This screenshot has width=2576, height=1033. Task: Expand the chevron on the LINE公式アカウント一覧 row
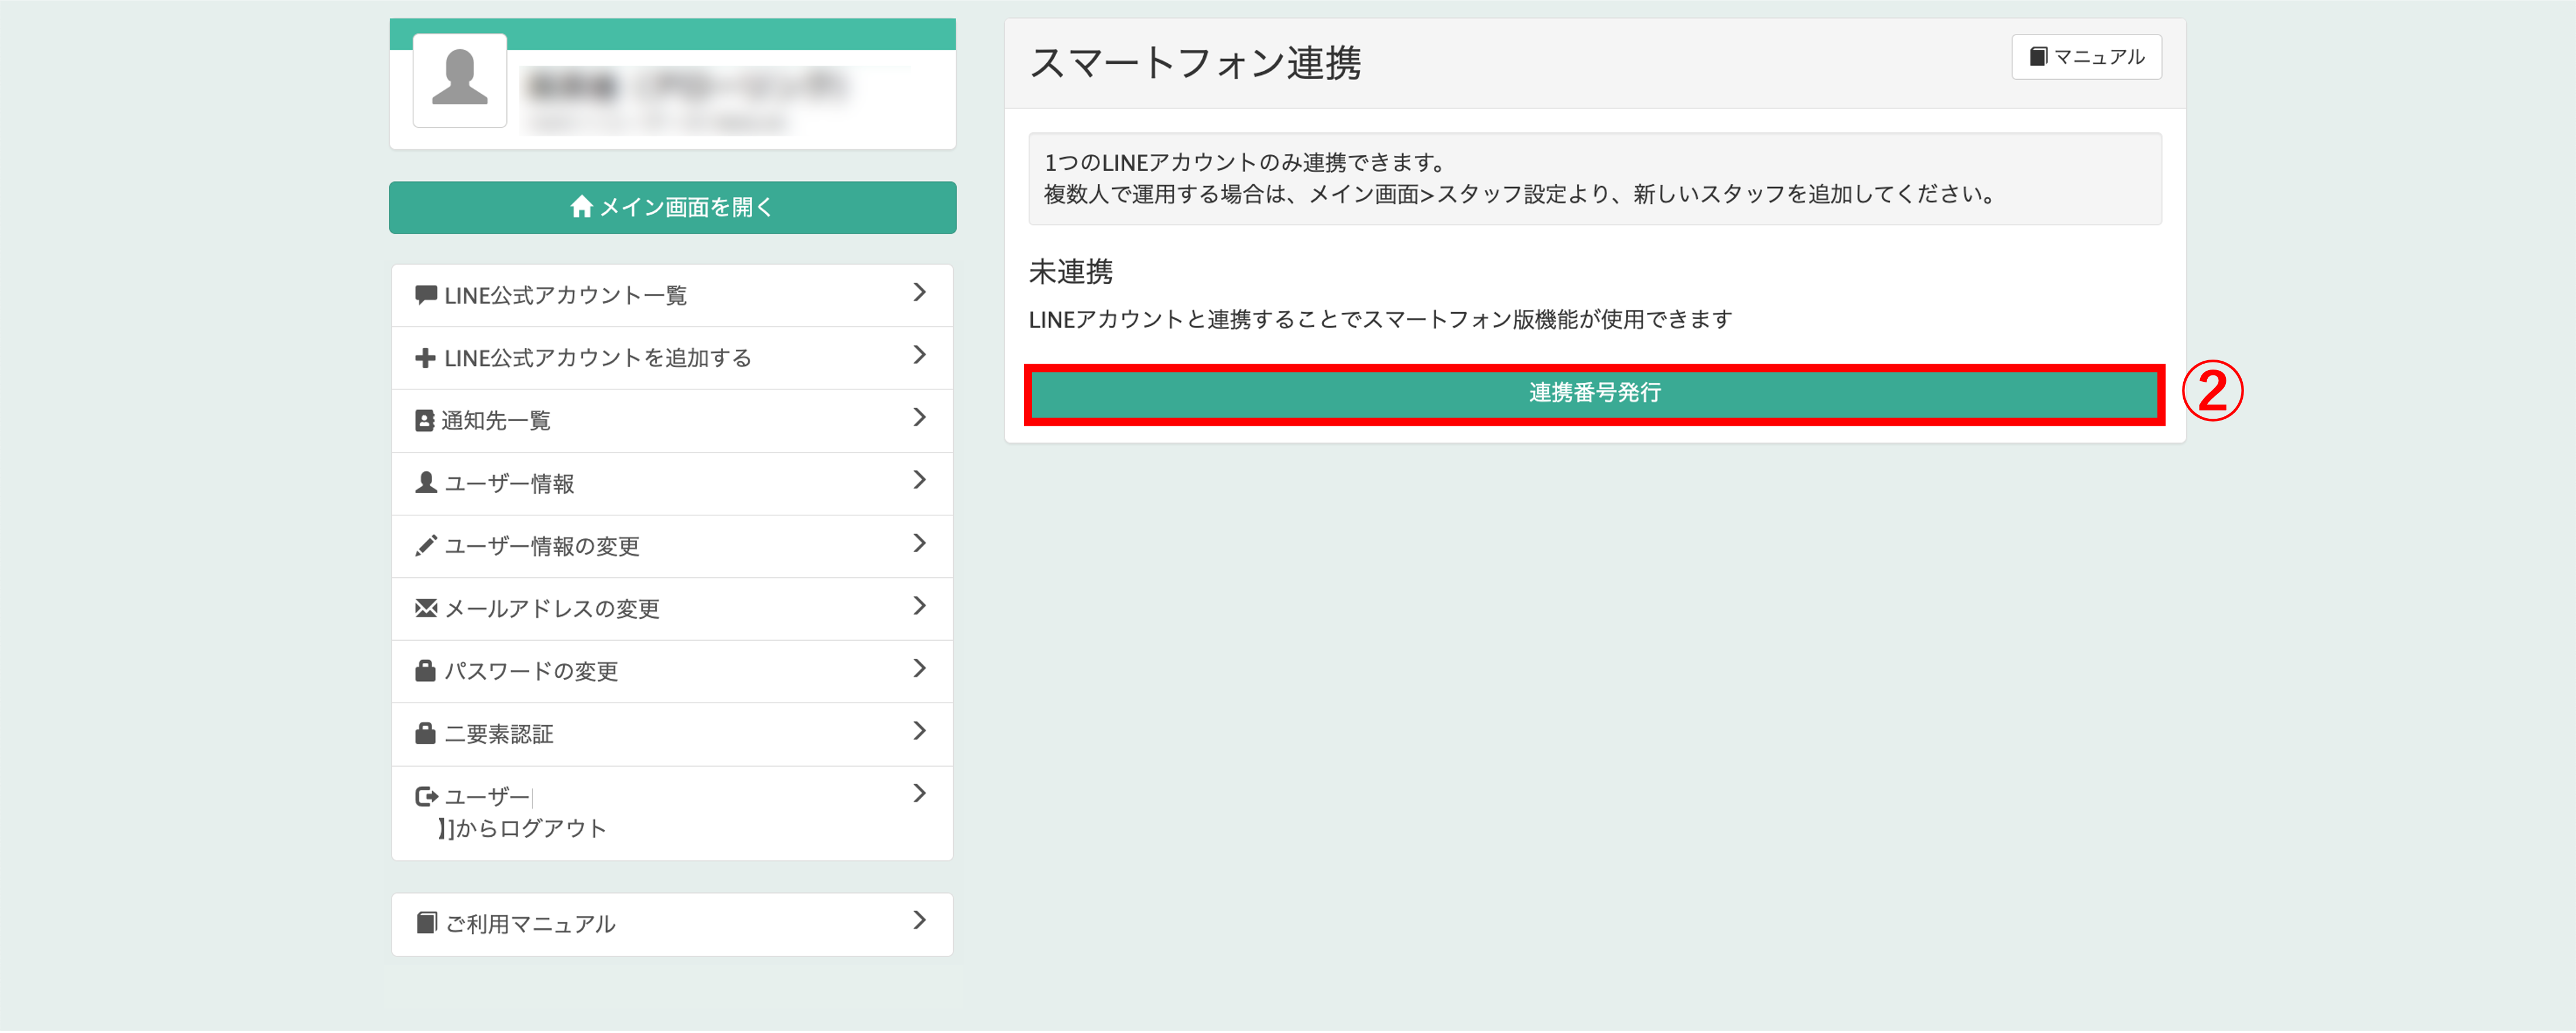click(x=919, y=293)
